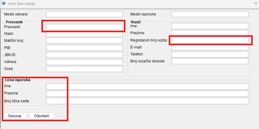Click the Mesto isporuke text box

[210, 14]
